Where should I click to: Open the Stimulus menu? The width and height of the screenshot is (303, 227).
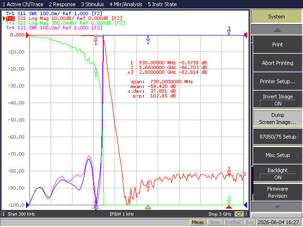click(x=92, y=4)
